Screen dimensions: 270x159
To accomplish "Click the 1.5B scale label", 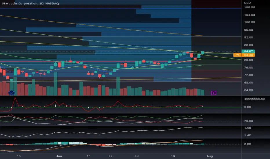I will click(248, 128).
